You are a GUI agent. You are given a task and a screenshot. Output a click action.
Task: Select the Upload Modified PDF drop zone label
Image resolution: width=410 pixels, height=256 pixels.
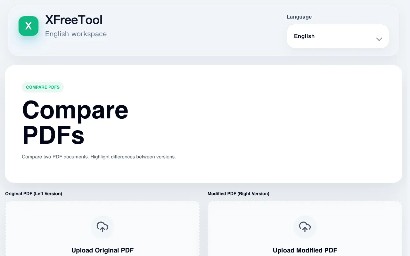(305, 250)
